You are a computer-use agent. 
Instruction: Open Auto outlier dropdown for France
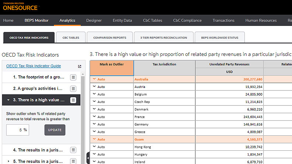[94, 117]
